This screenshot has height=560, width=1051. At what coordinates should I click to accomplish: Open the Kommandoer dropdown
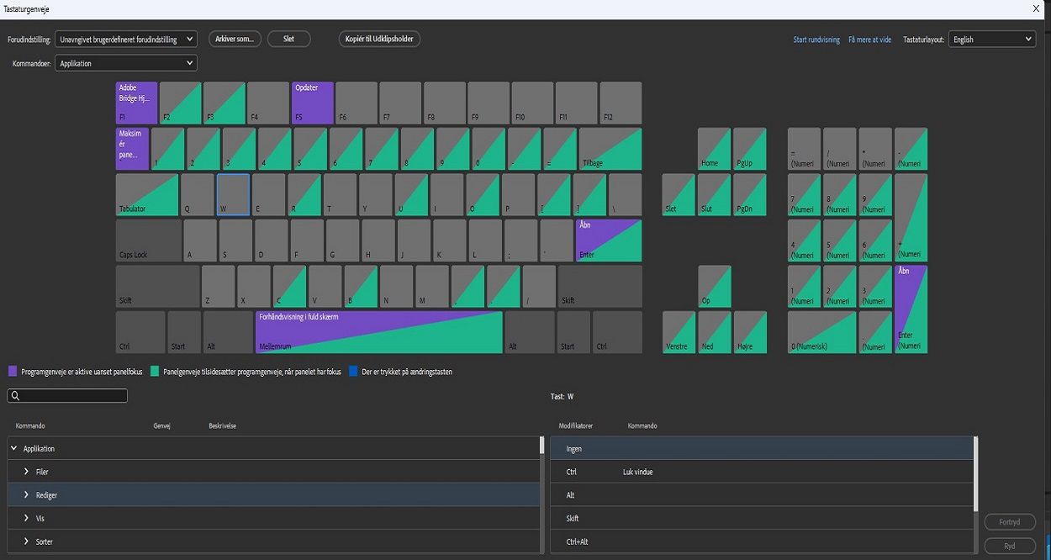pos(126,63)
